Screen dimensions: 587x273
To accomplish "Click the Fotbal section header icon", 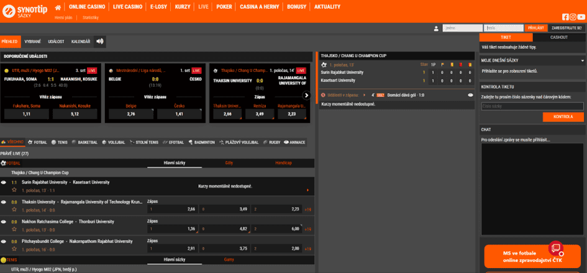I will click(x=3, y=163).
